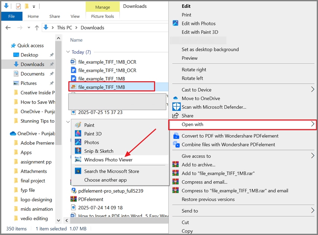Viewport: 318px width, 235px height.
Task: Collapse the Today (7) group
Action: click(x=68, y=52)
